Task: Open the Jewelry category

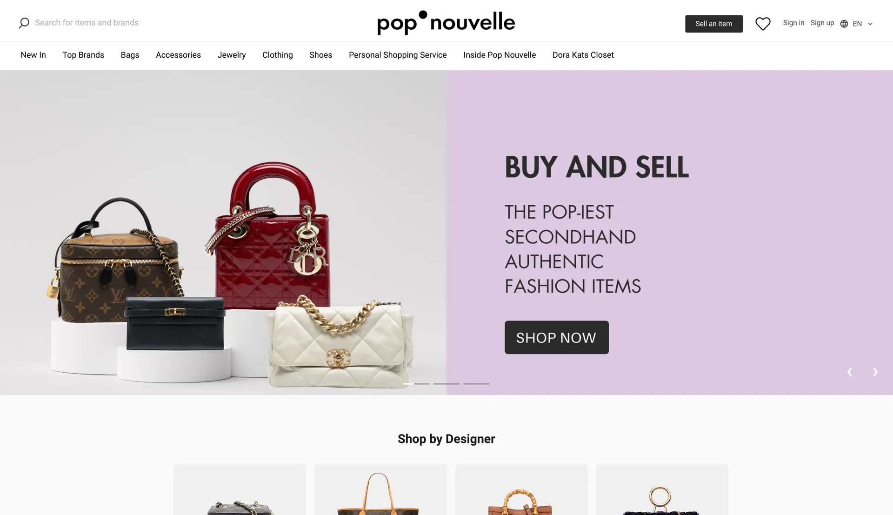Action: 232,55
